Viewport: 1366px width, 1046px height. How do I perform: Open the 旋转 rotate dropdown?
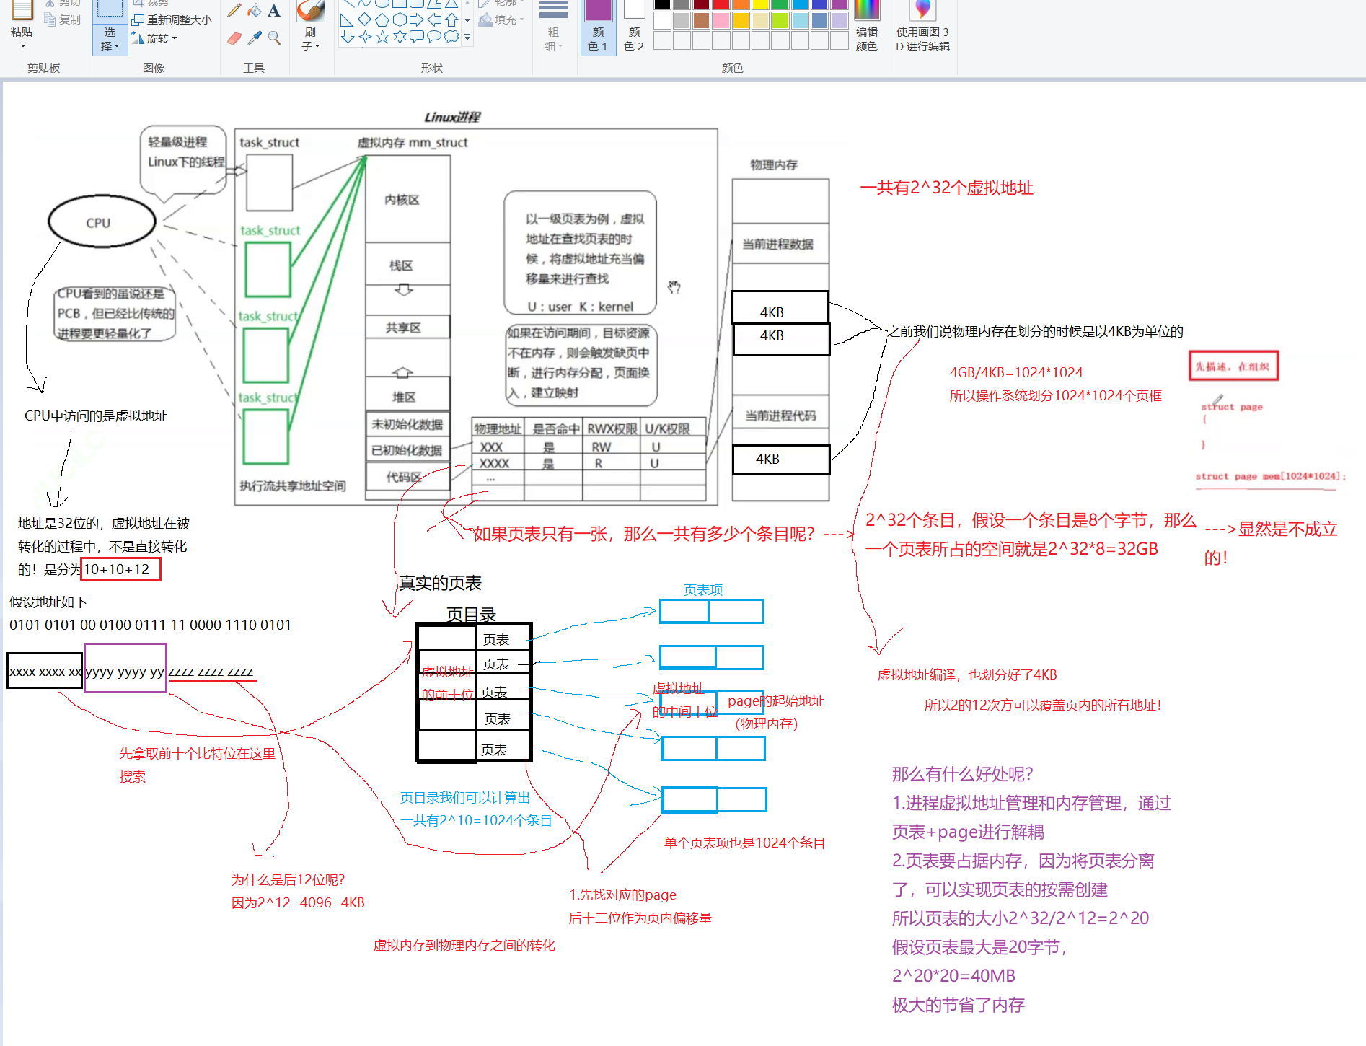pyautogui.click(x=154, y=38)
